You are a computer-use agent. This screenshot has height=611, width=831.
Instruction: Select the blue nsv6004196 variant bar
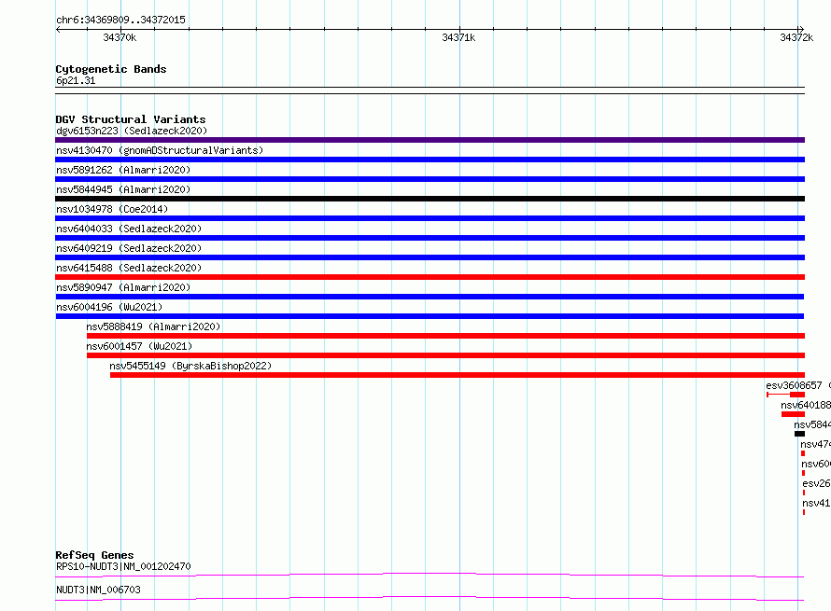click(430, 316)
